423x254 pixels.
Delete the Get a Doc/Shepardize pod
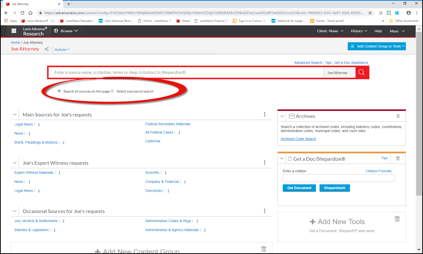[398, 158]
